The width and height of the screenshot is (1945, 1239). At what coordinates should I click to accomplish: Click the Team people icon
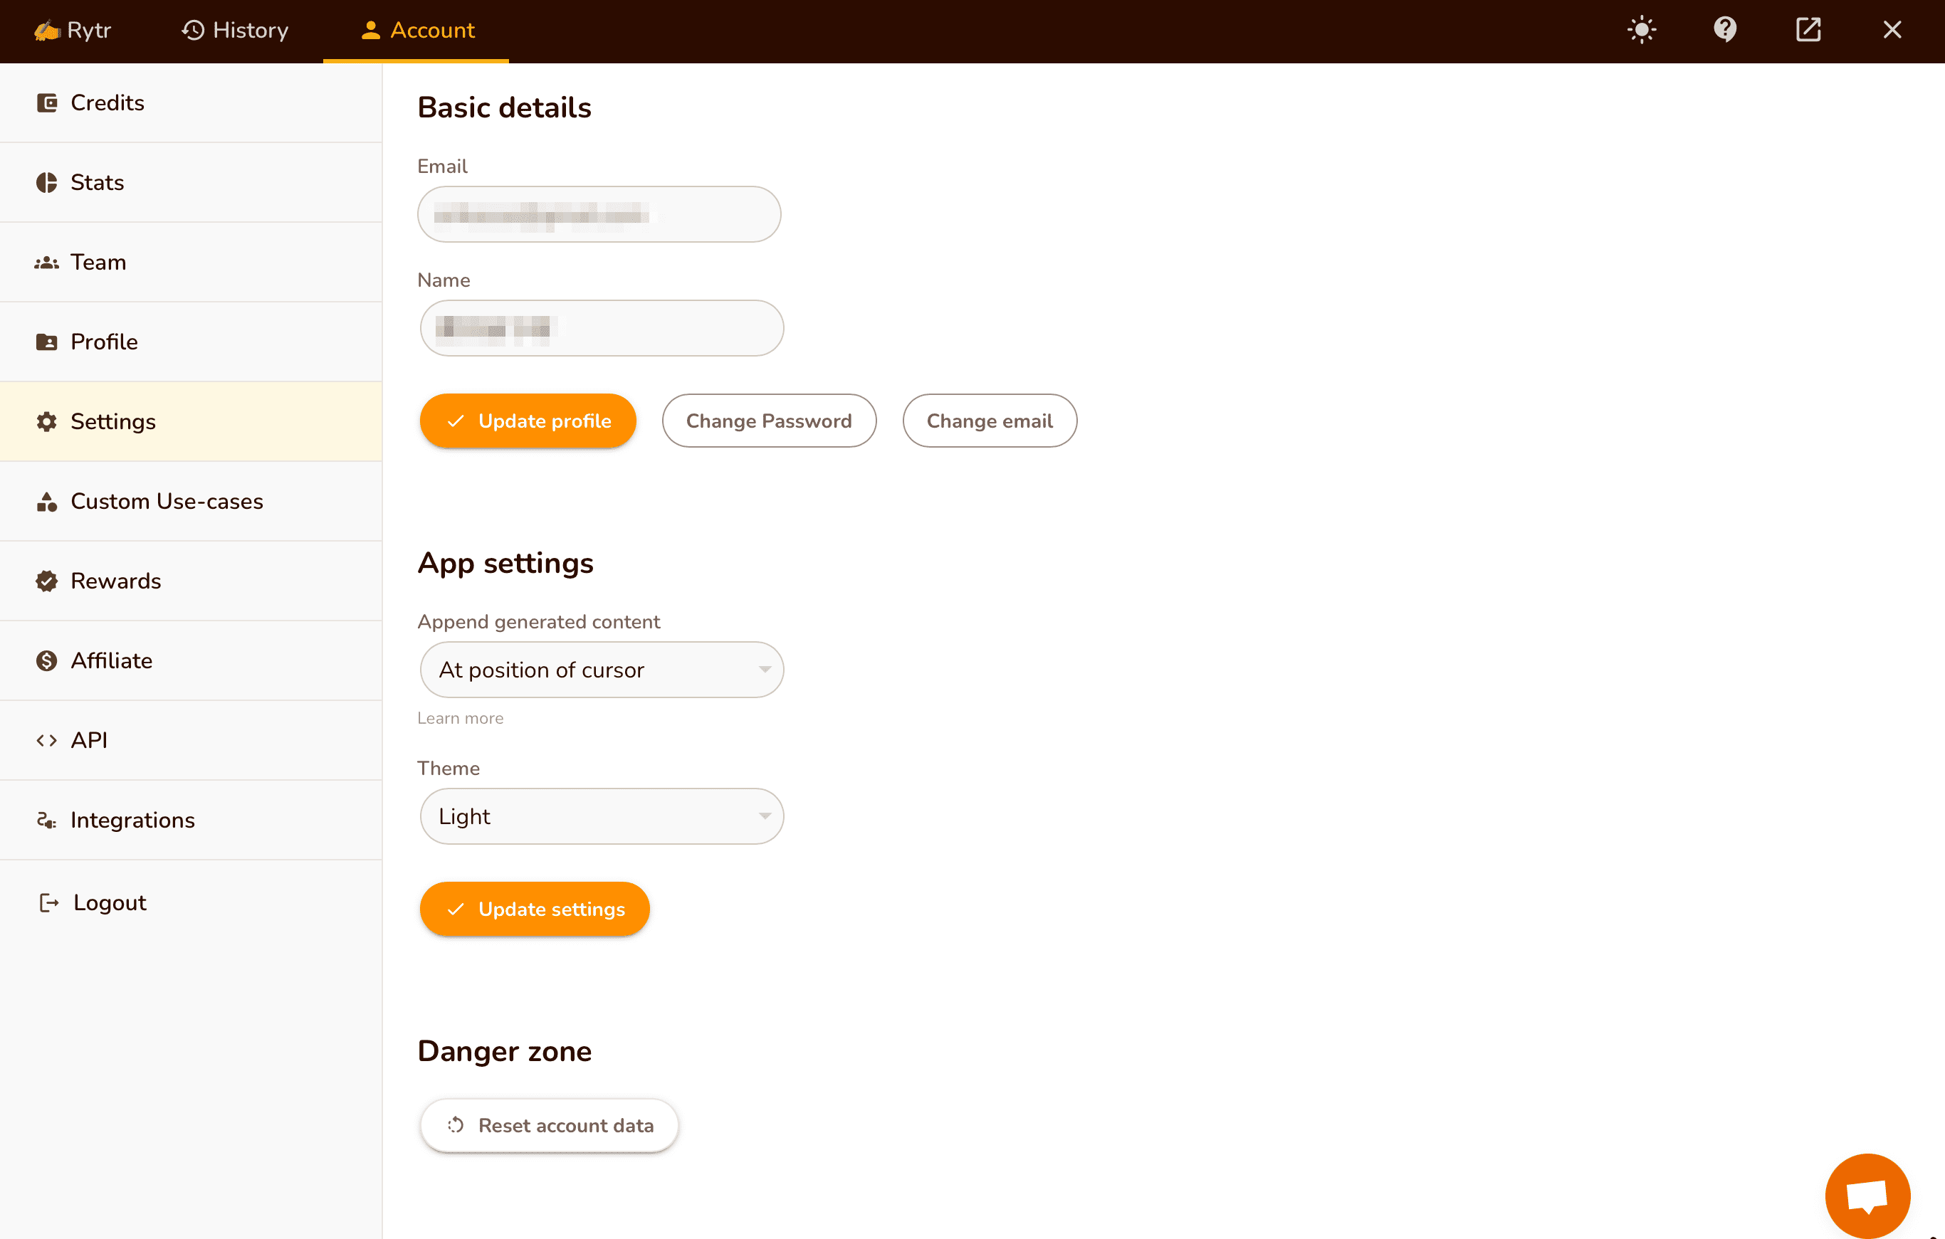47,263
